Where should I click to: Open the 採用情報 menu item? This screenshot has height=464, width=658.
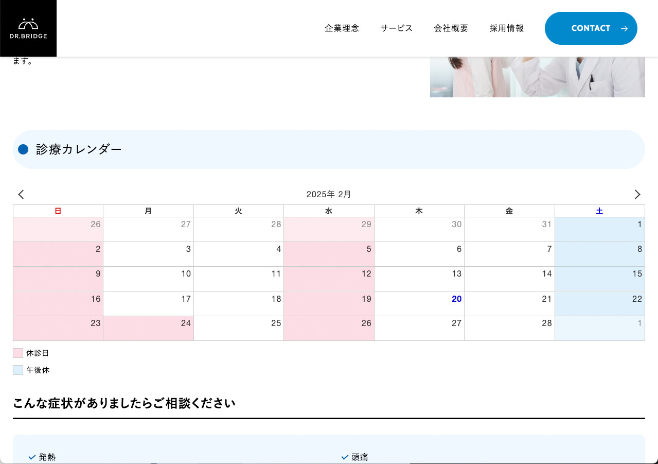[507, 28]
